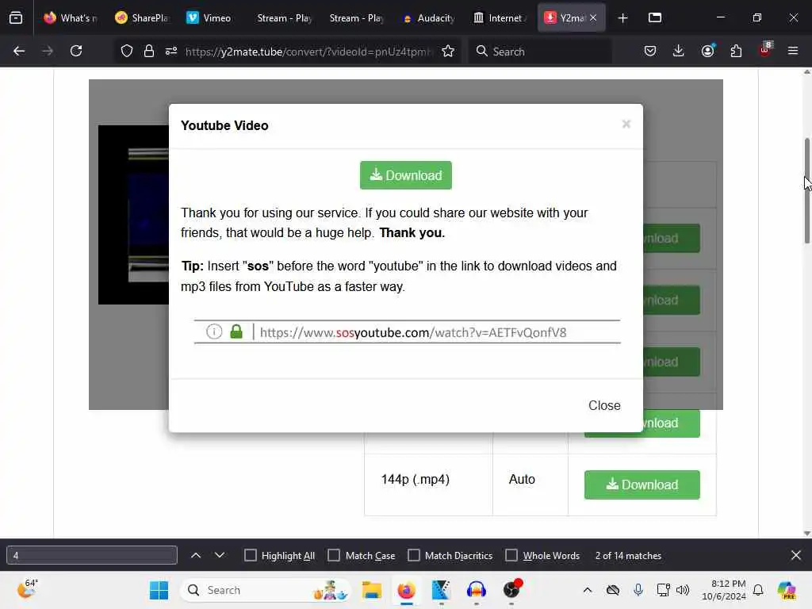Enable Match Diacritics option
This screenshot has height=609, width=812.
(x=414, y=555)
